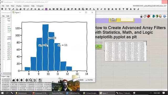Click the eye Display tab icon
Screen dimensions: 168x95
tap(35, 9)
